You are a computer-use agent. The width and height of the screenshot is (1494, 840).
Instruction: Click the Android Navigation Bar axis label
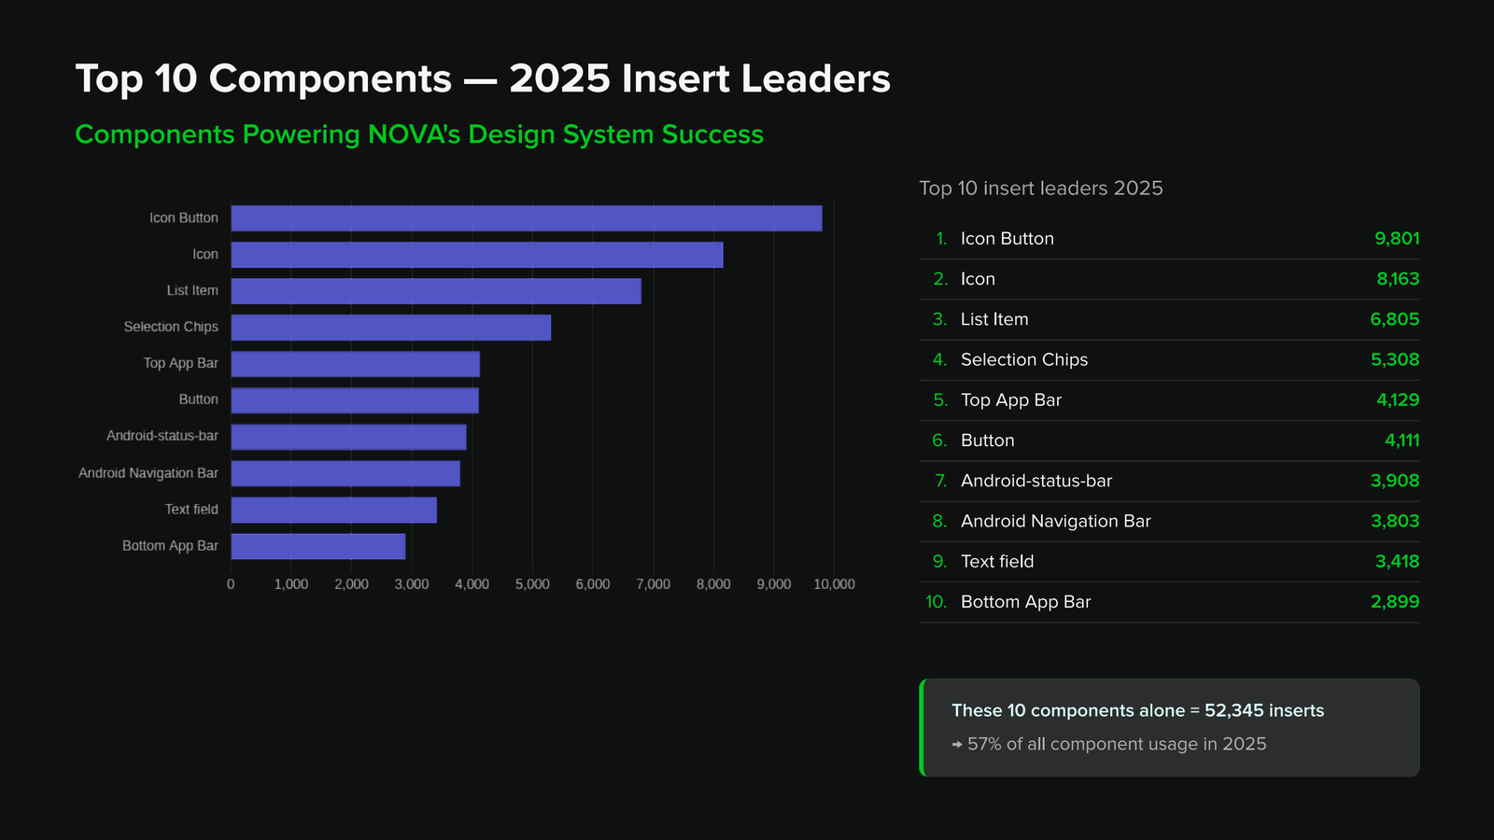(x=148, y=473)
